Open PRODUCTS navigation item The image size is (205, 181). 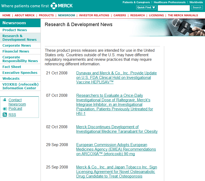pyautogui.click(x=46, y=15)
